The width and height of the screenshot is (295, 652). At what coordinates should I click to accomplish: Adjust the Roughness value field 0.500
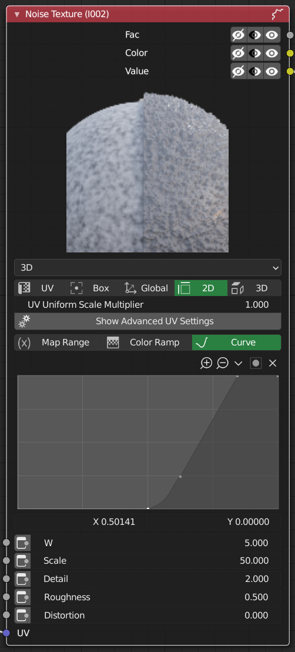(156, 597)
